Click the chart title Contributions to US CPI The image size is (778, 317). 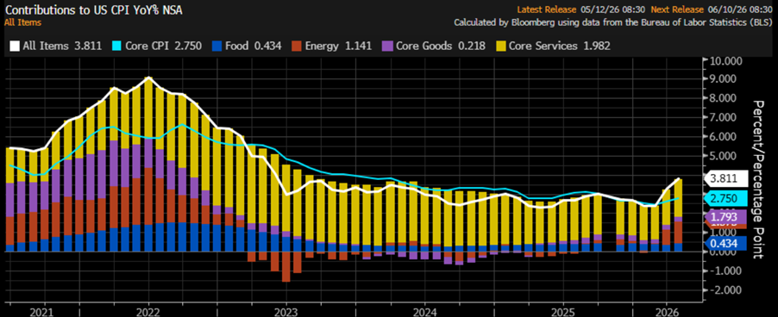point(93,9)
